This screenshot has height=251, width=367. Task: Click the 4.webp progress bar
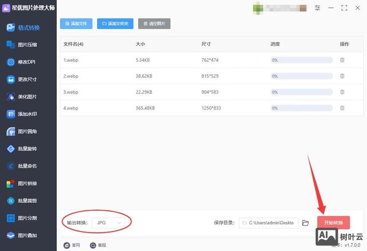point(302,108)
